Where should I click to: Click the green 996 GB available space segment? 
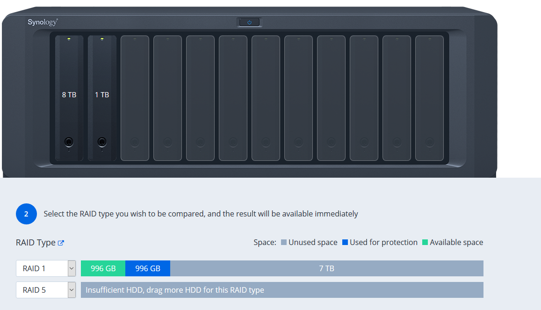pyautogui.click(x=103, y=268)
